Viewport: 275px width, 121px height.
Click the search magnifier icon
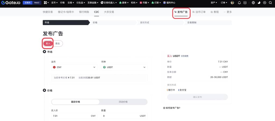click(270, 3)
